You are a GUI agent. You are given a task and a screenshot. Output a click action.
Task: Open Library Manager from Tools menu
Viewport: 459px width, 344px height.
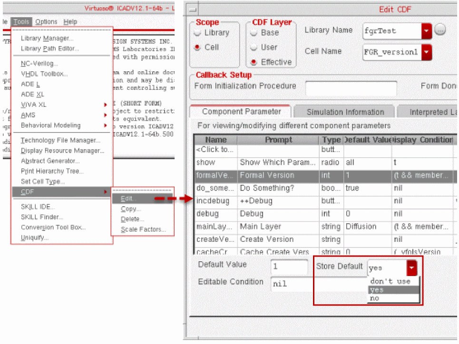pyautogui.click(x=47, y=38)
